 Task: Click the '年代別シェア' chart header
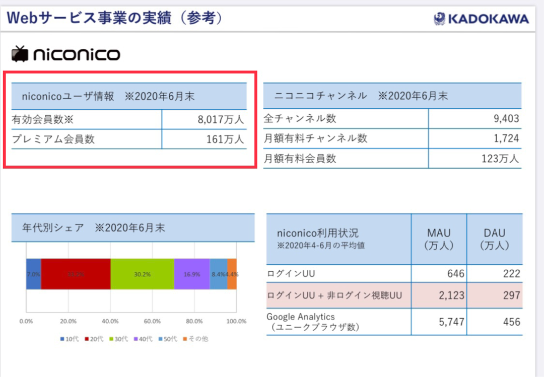(x=133, y=228)
